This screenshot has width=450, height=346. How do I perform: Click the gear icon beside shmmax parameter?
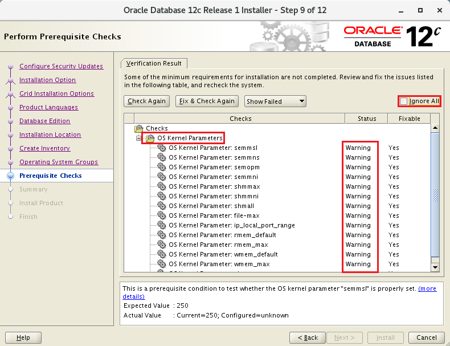tap(162, 186)
